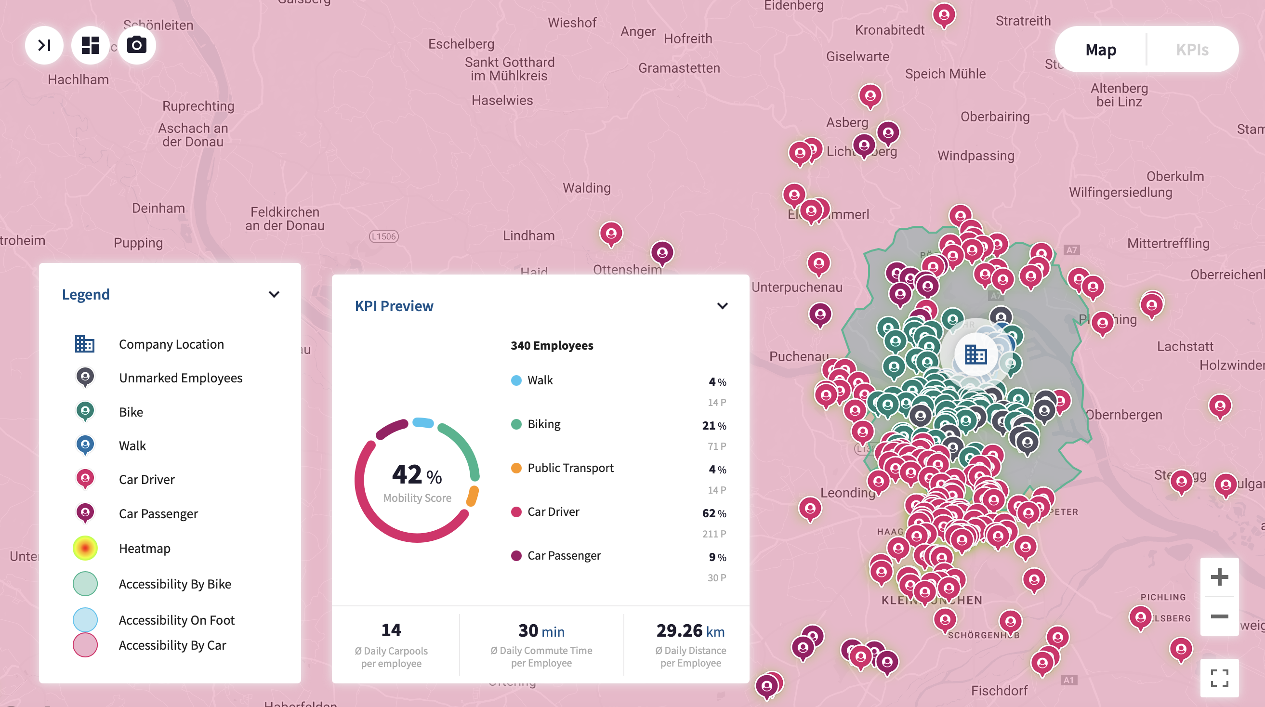Collapse the sidebar using the arrow icon

pos(44,45)
